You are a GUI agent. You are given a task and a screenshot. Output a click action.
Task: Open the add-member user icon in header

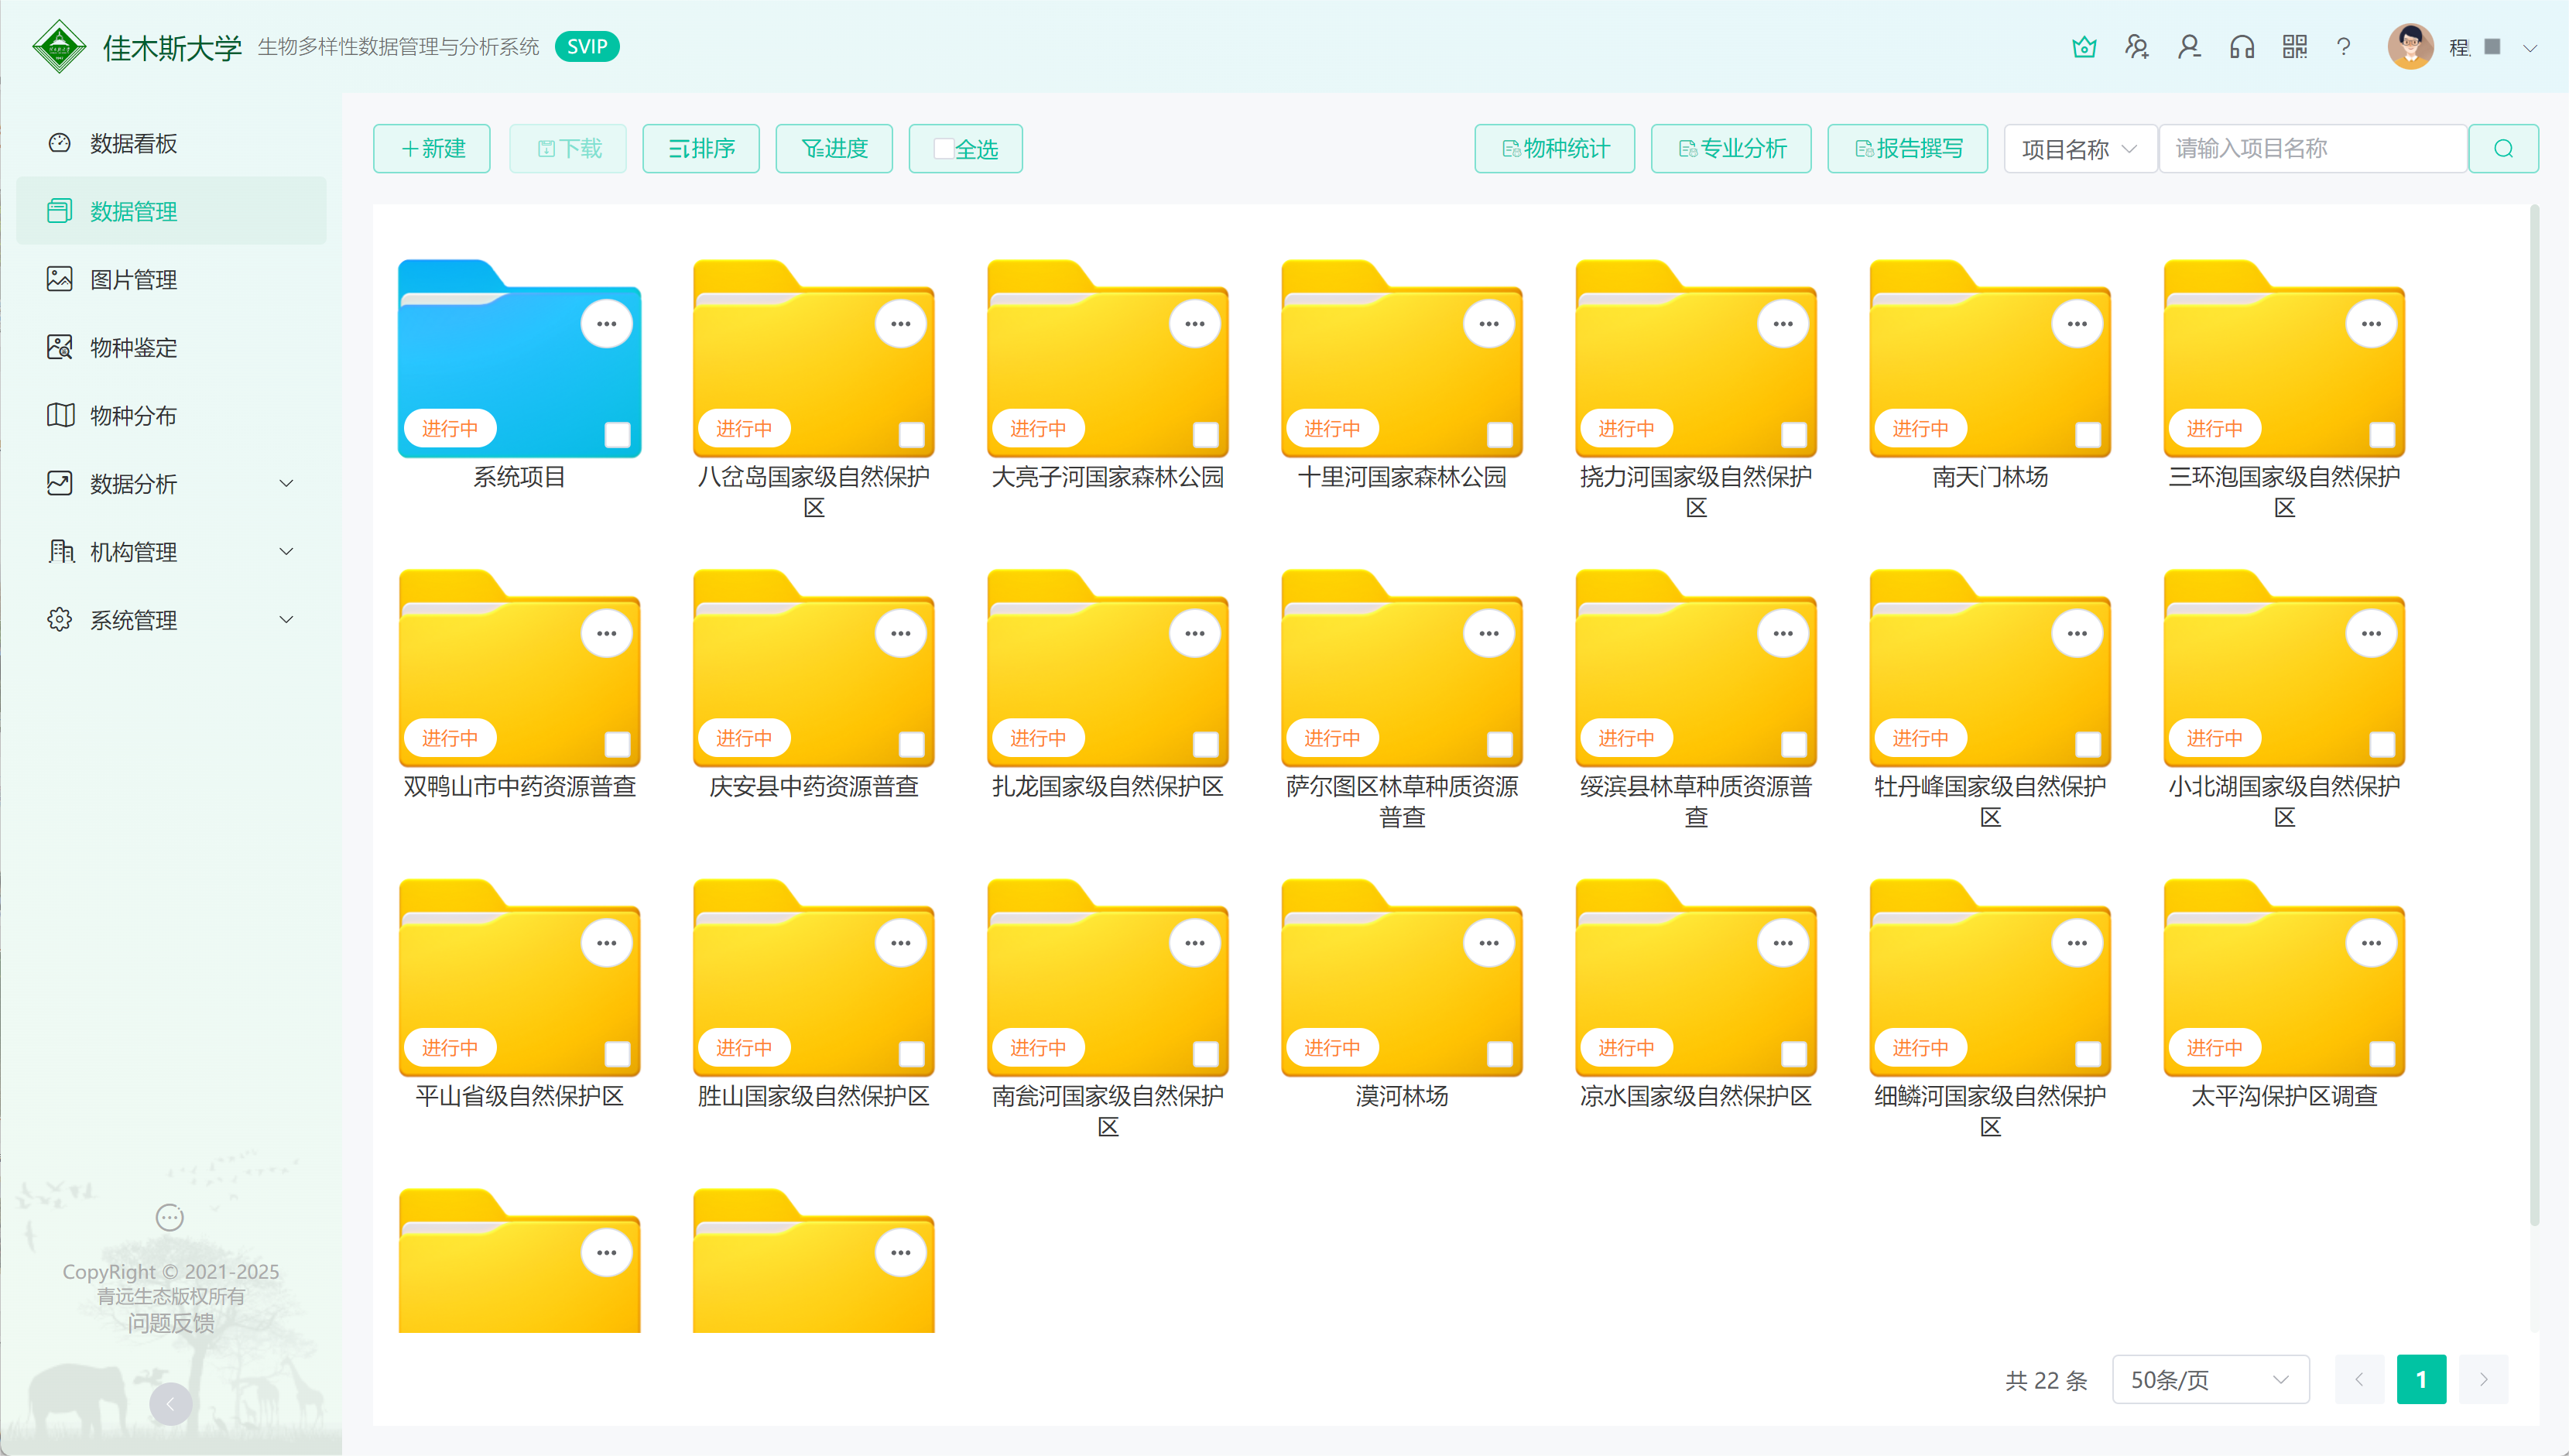pyautogui.click(x=2137, y=47)
